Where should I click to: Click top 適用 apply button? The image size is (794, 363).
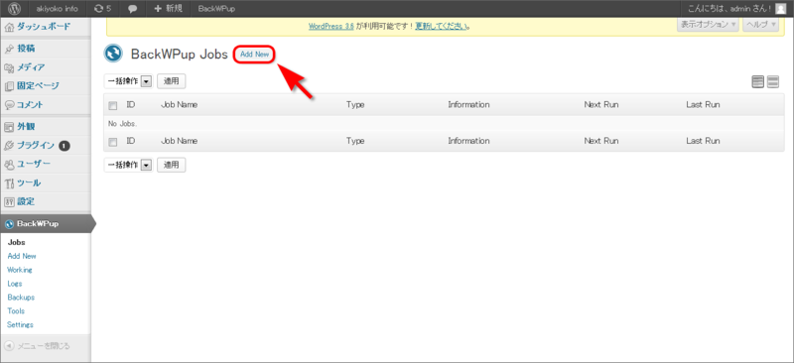click(x=171, y=81)
